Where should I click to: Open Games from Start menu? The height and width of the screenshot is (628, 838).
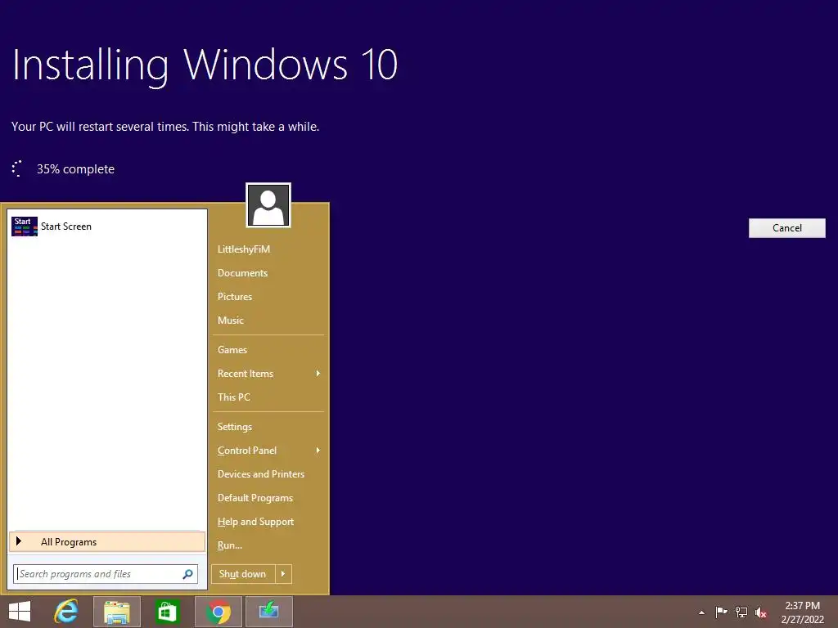pos(232,350)
